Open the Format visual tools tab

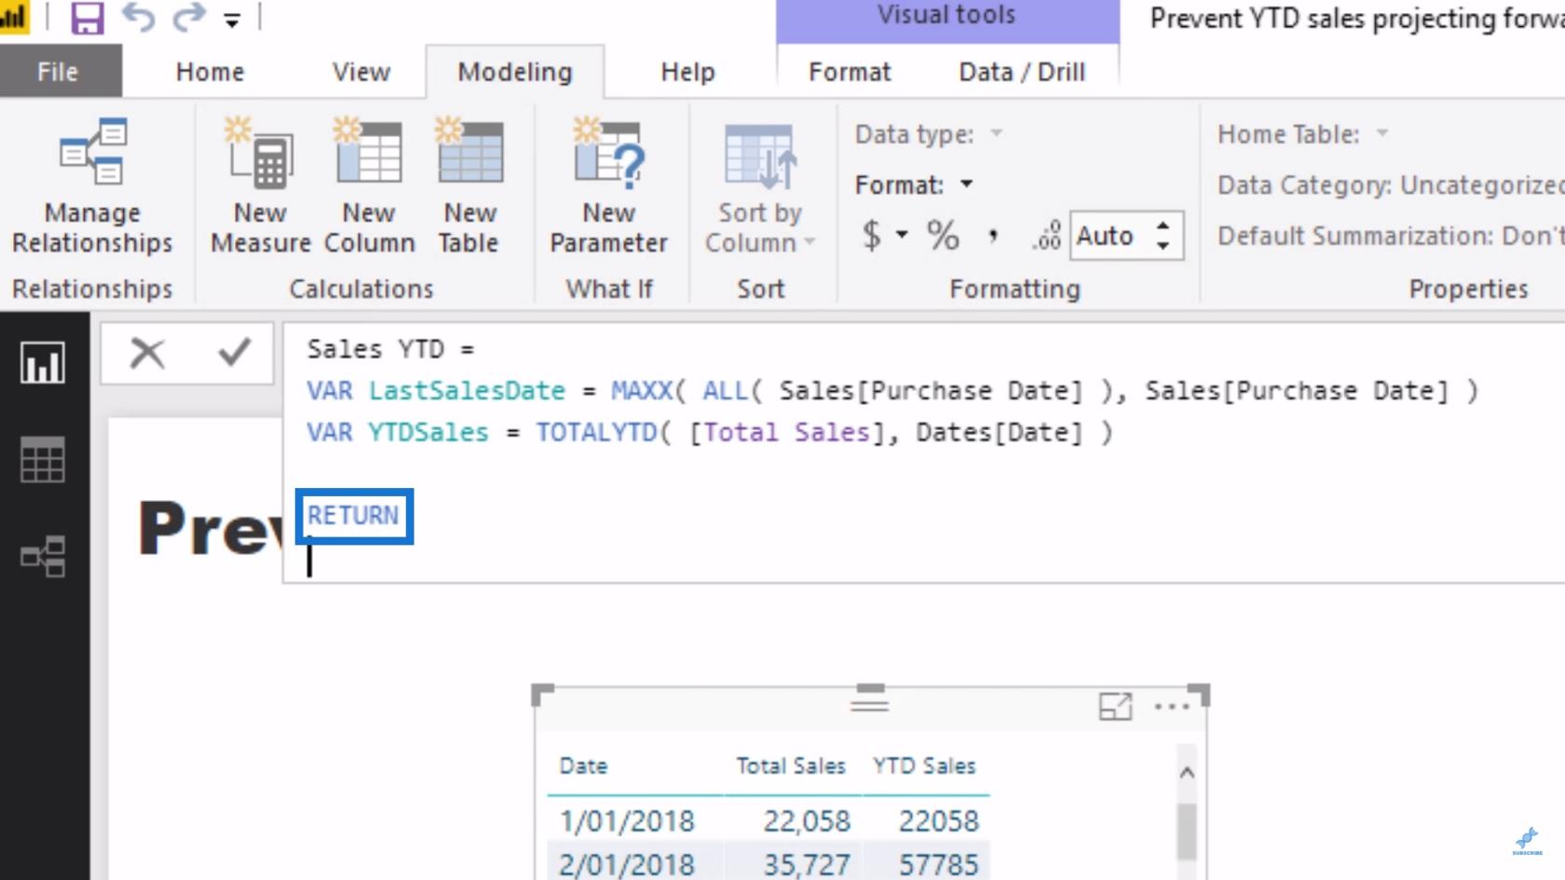(850, 72)
